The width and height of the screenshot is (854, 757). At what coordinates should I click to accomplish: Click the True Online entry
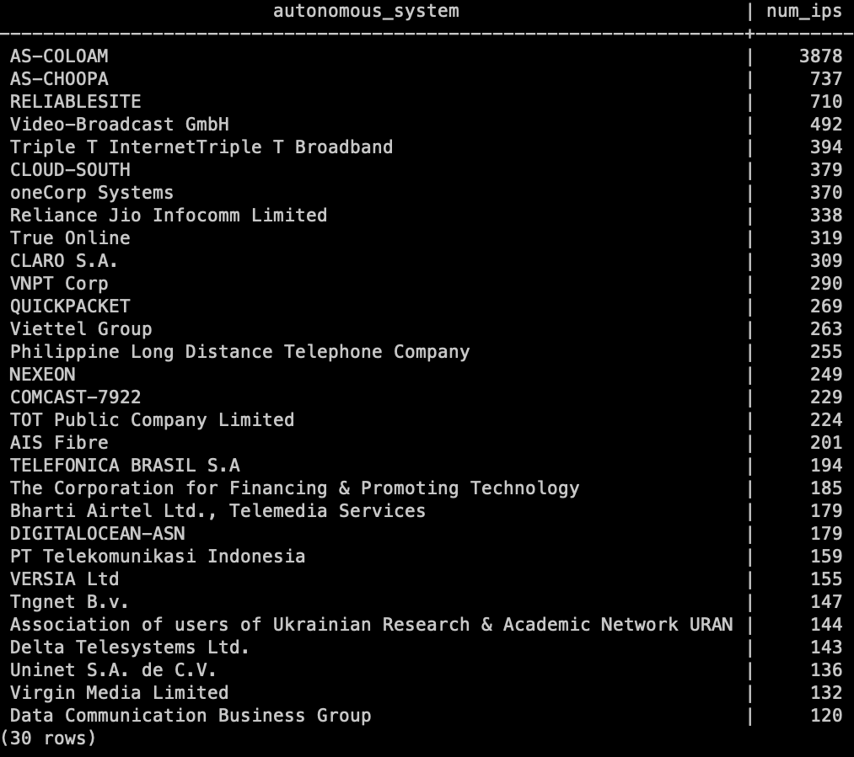70,238
